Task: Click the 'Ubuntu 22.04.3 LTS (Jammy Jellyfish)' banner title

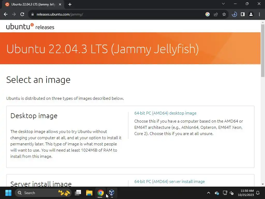Action: click(x=102, y=49)
